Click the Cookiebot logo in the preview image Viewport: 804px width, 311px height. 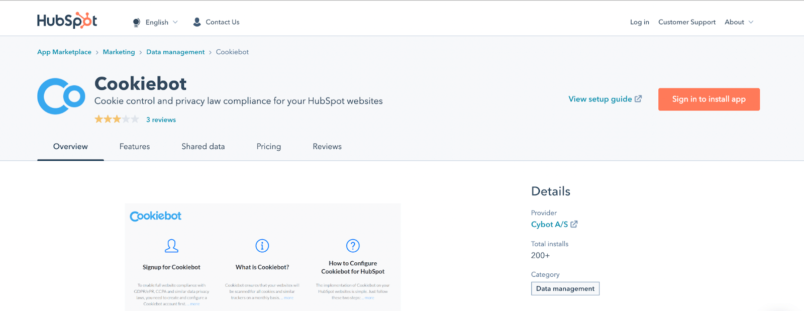coord(155,216)
